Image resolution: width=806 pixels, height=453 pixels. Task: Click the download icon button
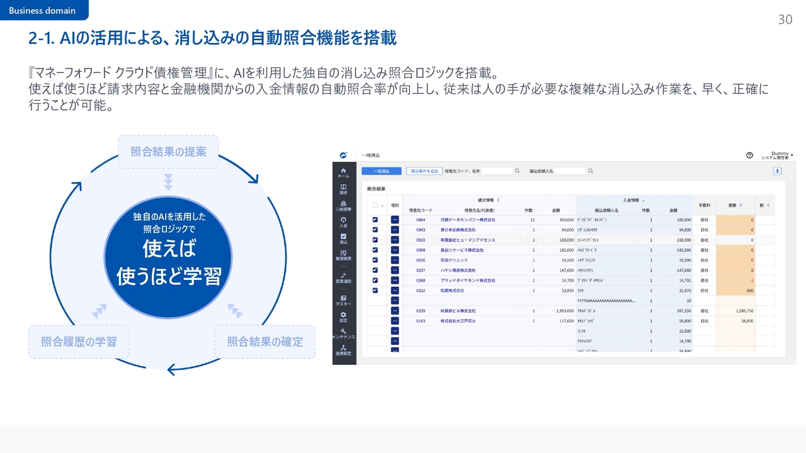(778, 171)
